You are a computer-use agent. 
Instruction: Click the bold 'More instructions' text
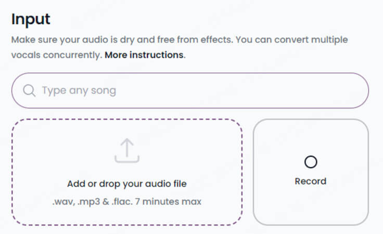[x=144, y=55]
